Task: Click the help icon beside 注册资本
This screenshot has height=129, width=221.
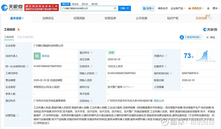Action: coord(91,66)
